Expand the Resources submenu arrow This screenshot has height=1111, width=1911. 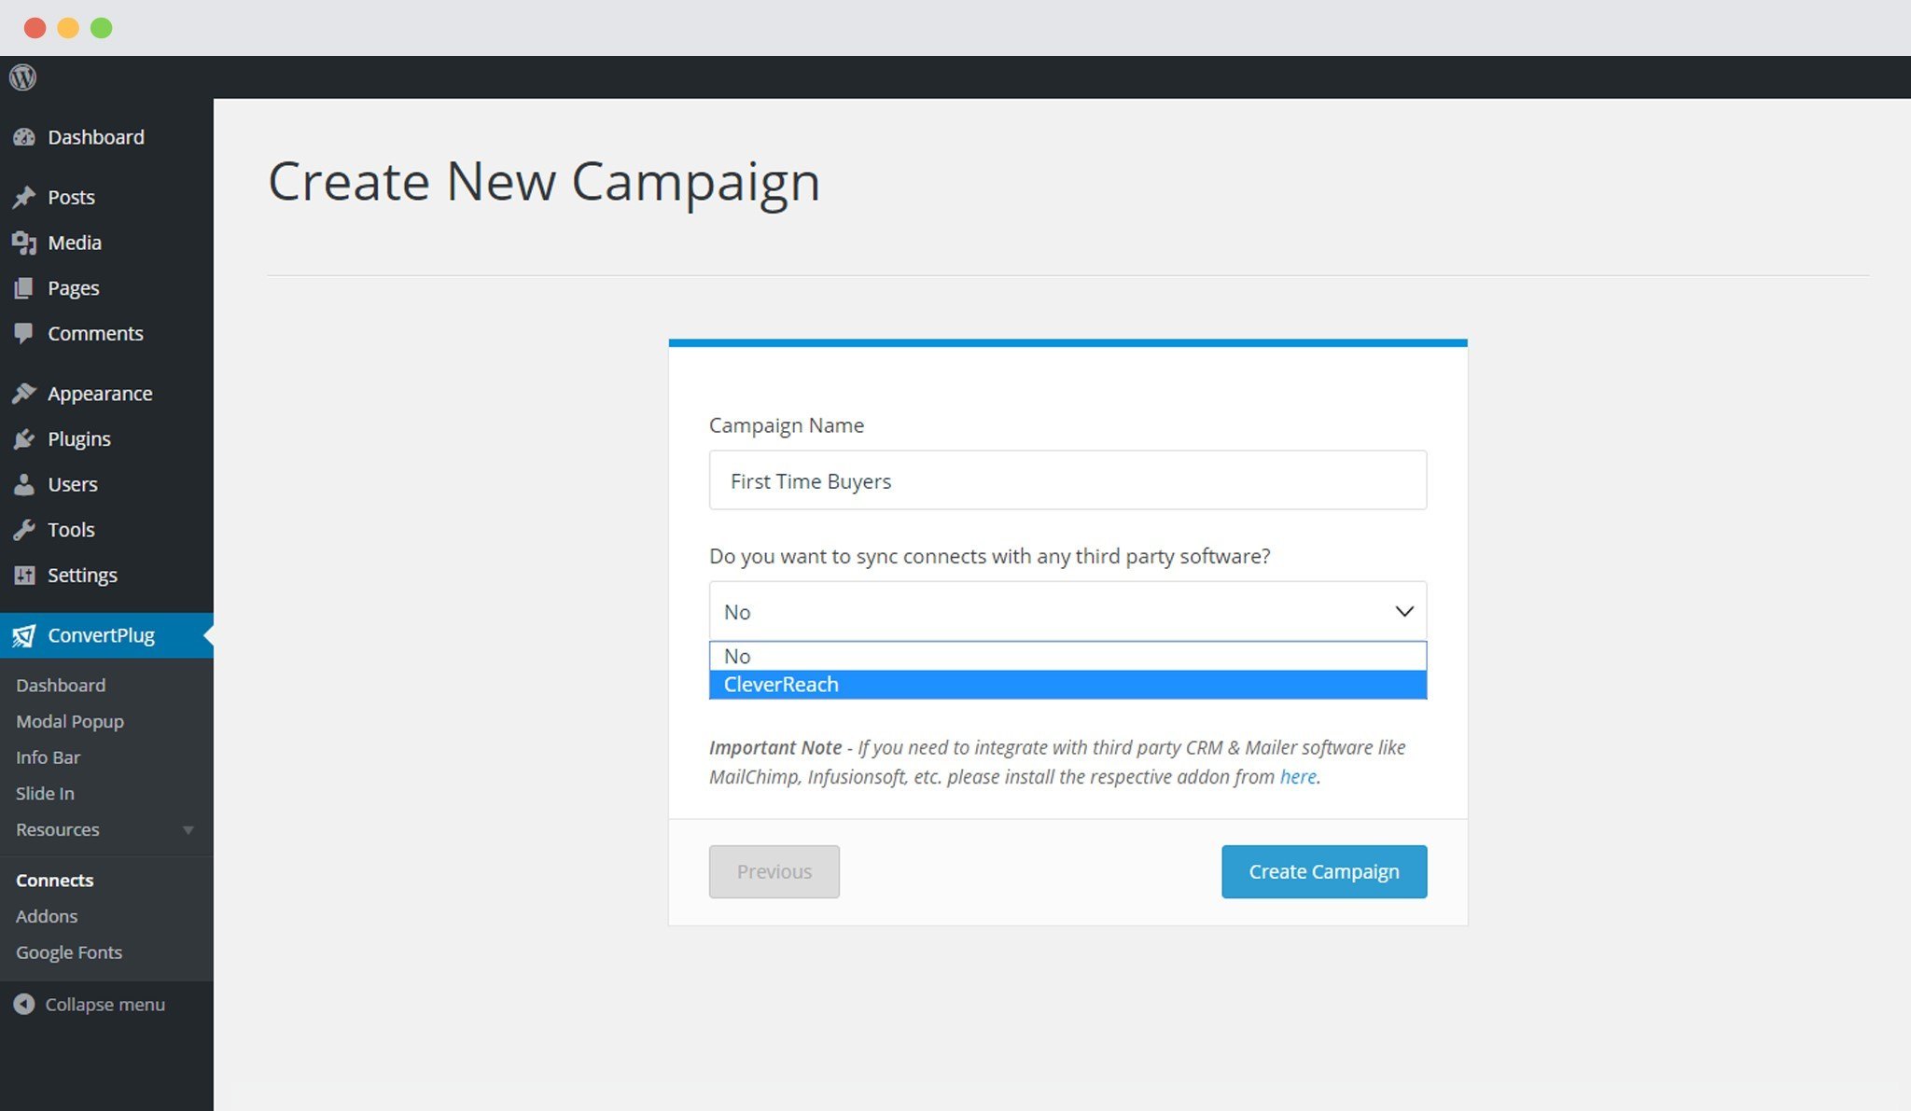click(x=188, y=830)
